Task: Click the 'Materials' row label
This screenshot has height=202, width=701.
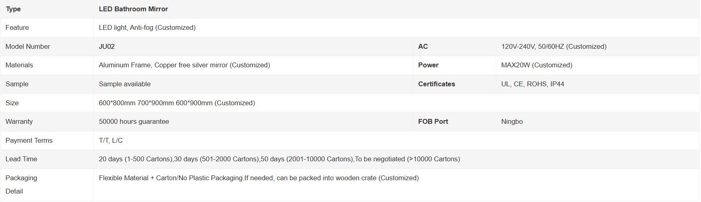Action: 19,65
